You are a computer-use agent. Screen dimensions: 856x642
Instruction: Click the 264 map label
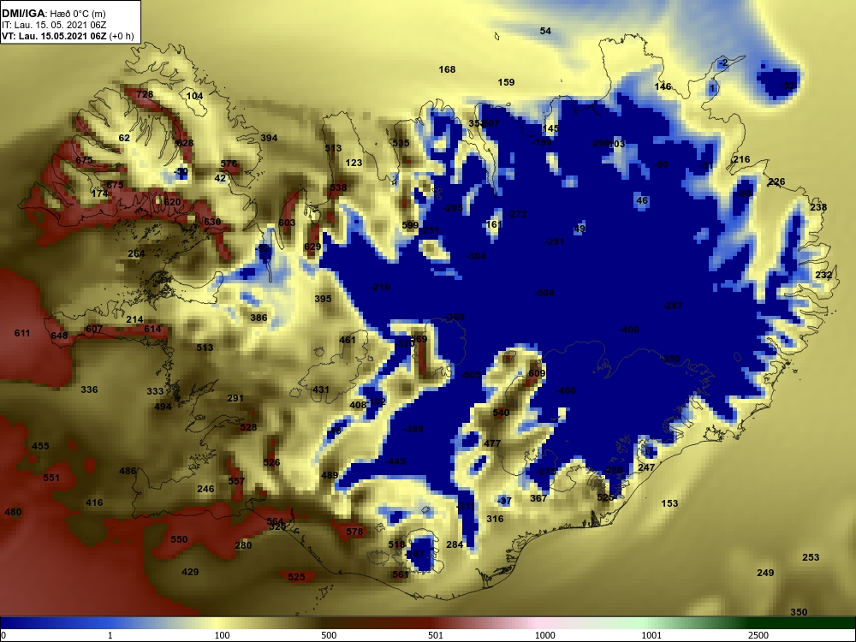point(136,253)
